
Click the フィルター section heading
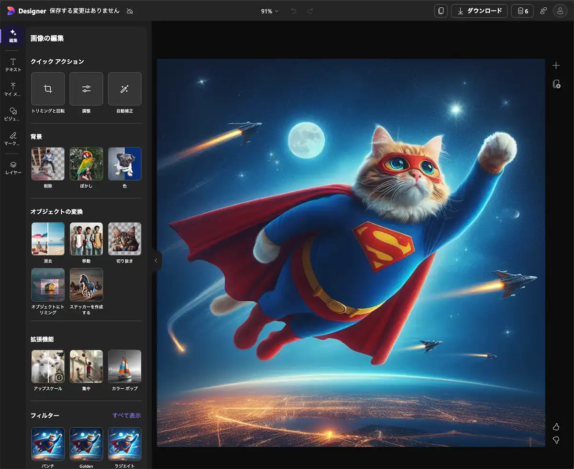44,415
